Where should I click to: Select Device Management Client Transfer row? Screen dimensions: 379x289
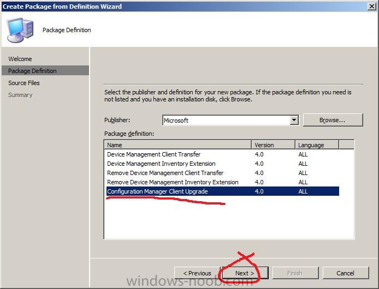222,154
